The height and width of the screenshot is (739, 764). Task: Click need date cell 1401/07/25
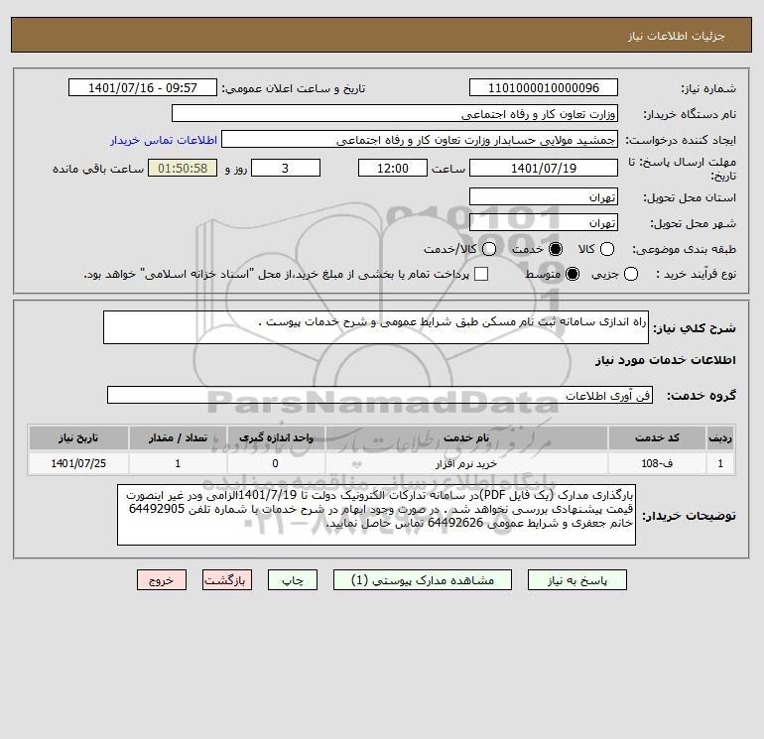[78, 463]
